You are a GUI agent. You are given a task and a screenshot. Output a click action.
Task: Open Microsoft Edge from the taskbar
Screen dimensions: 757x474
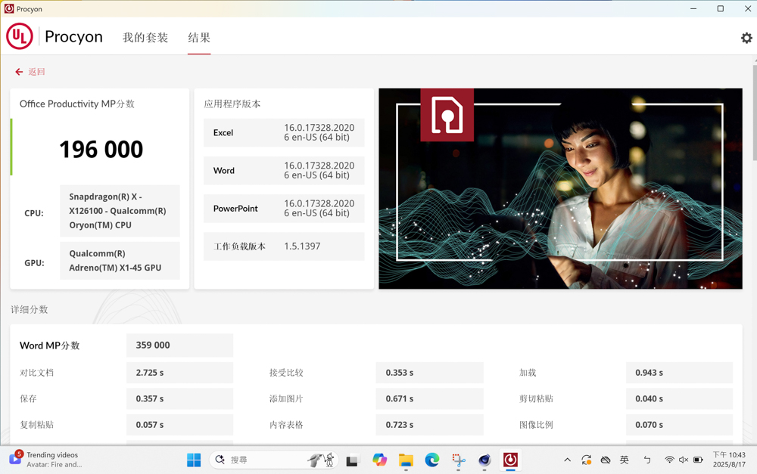click(x=432, y=460)
